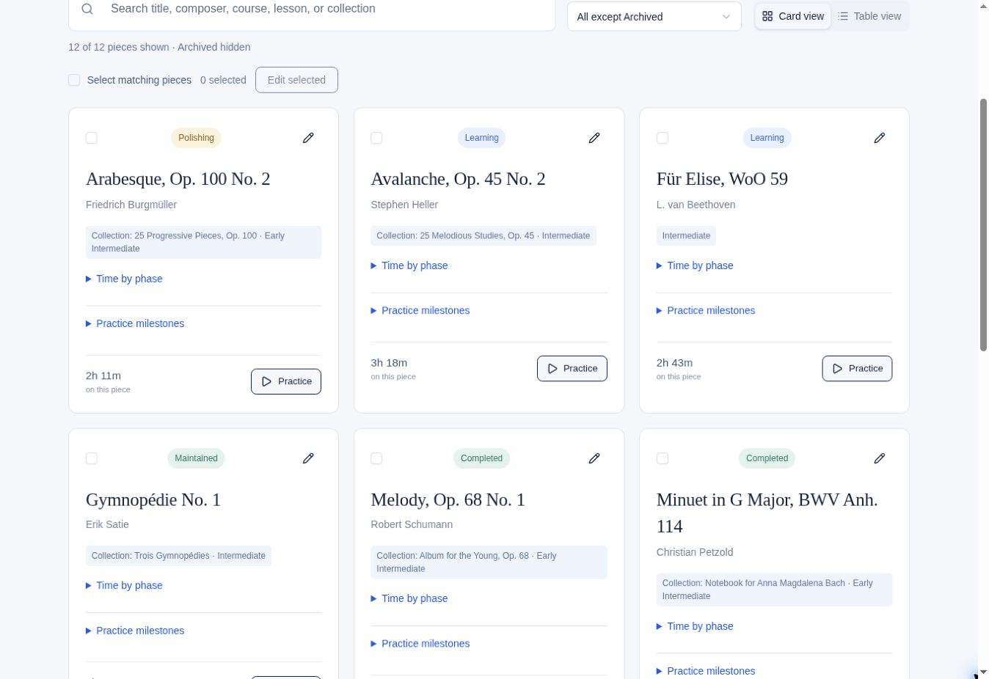This screenshot has height=679, width=989.
Task: Expand Time by phase for Arabesque
Action: (x=124, y=279)
